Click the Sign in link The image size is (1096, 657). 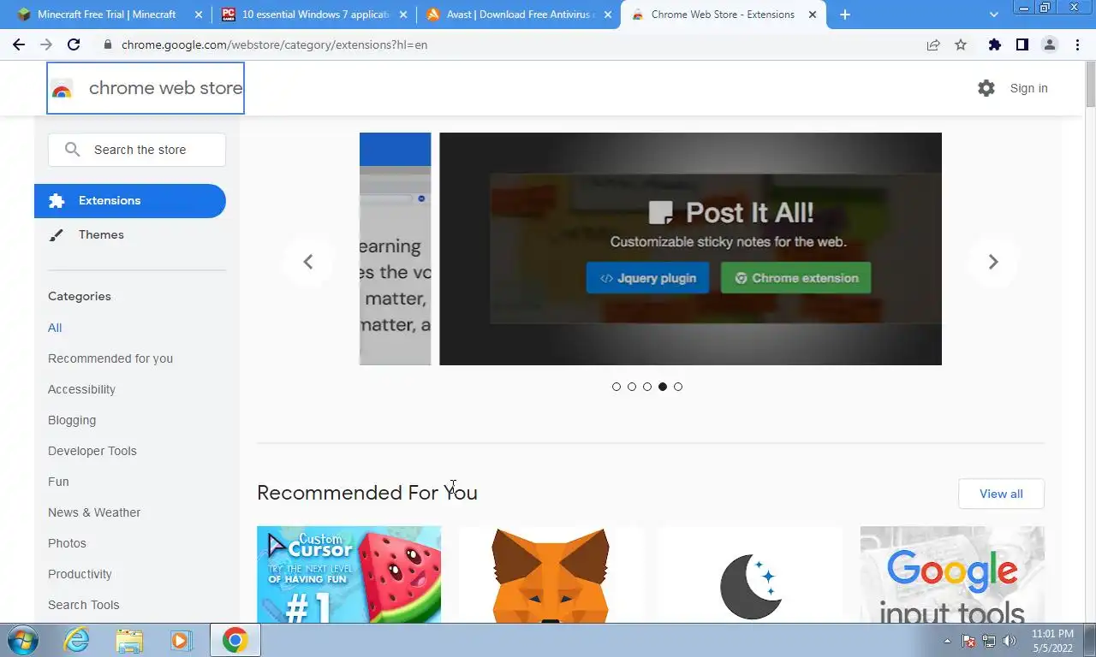1028,88
